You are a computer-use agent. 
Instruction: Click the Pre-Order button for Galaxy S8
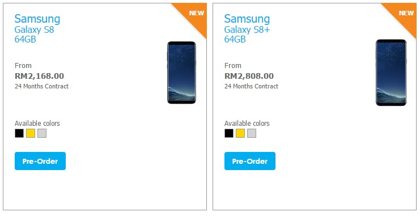(40, 161)
